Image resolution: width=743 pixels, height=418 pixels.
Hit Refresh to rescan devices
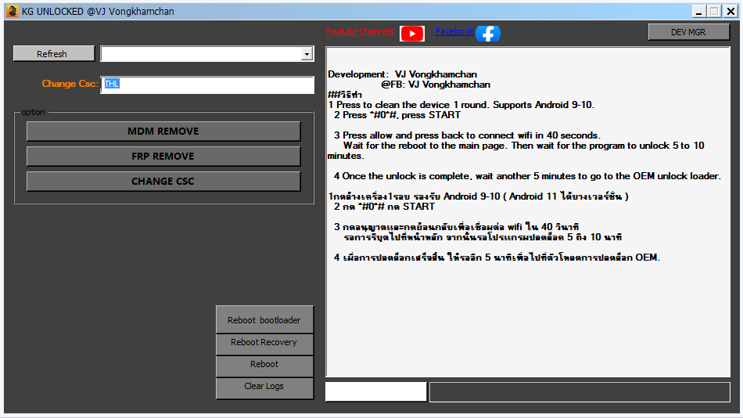53,54
